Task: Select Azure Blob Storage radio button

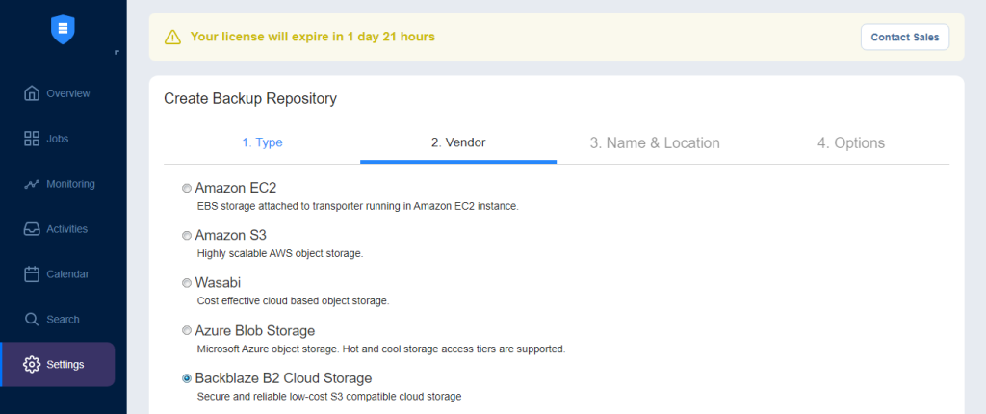Action: 187,331
